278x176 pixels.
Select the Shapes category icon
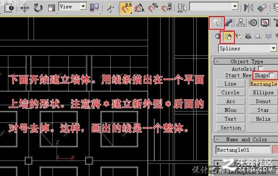click(227, 37)
